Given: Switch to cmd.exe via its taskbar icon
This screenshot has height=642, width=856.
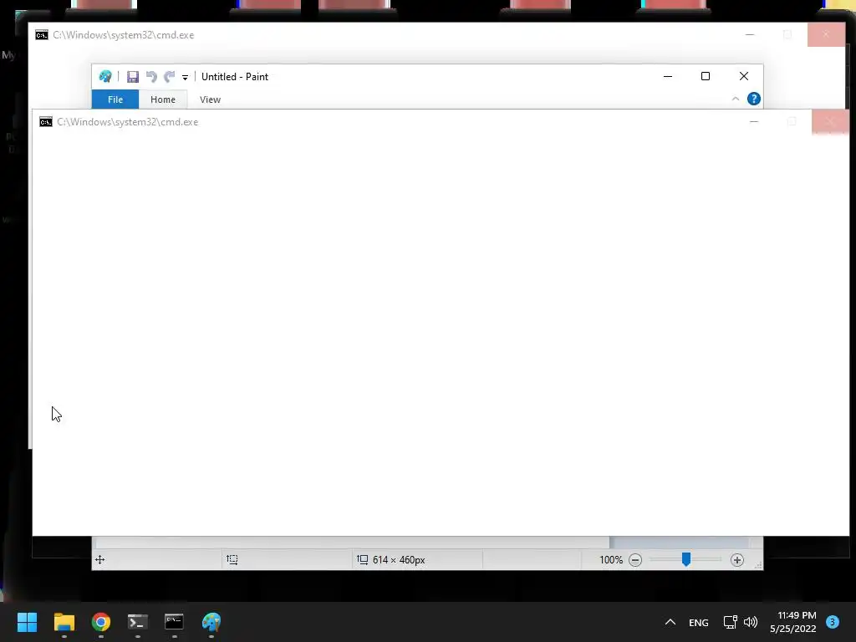Looking at the screenshot, I should (x=174, y=622).
